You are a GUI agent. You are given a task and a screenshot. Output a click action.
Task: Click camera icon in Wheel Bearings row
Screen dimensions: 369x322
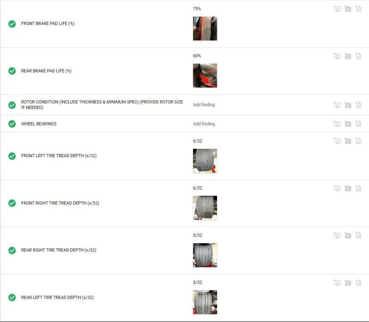(x=348, y=124)
